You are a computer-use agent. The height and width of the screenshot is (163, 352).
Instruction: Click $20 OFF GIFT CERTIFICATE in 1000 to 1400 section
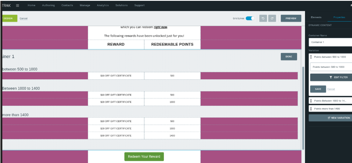pos(116,102)
